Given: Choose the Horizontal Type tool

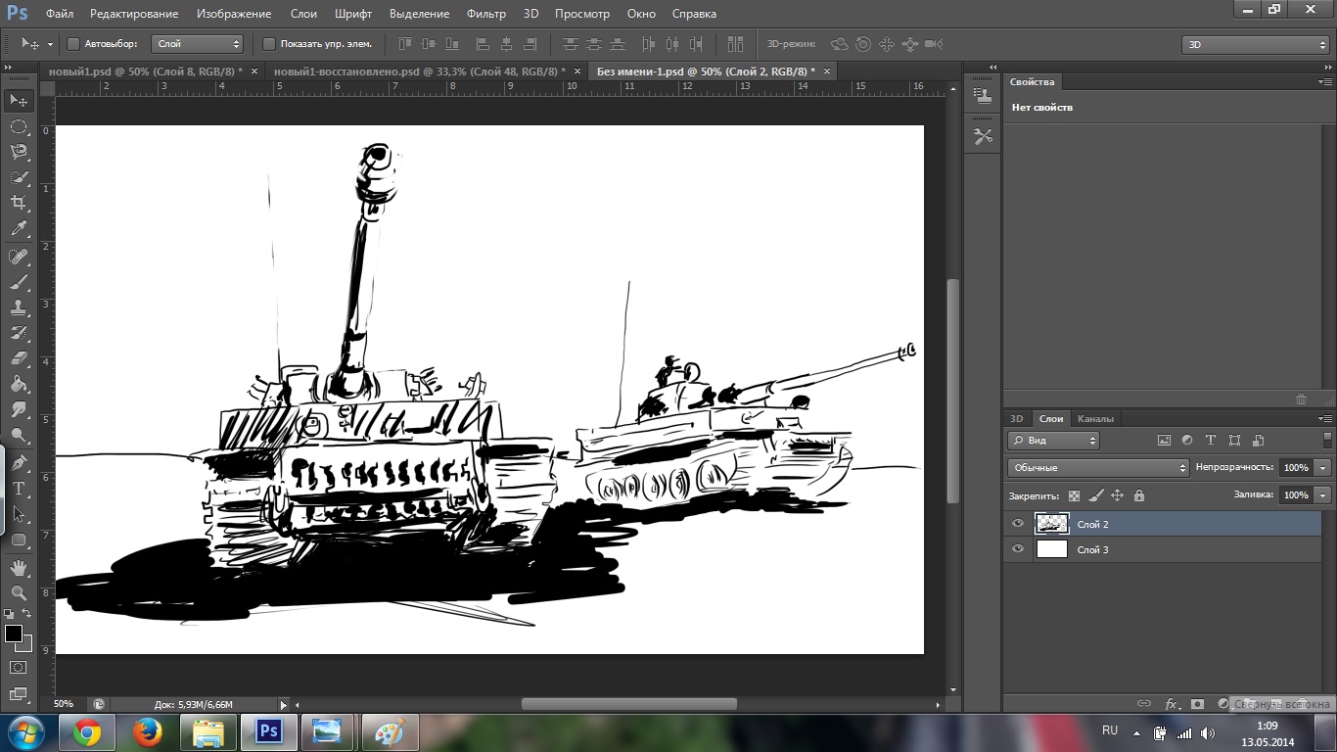Looking at the screenshot, I should point(19,488).
